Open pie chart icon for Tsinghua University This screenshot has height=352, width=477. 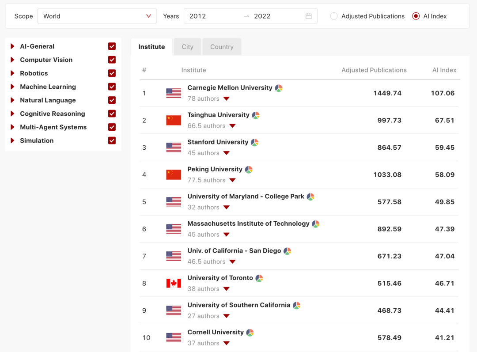[256, 115]
